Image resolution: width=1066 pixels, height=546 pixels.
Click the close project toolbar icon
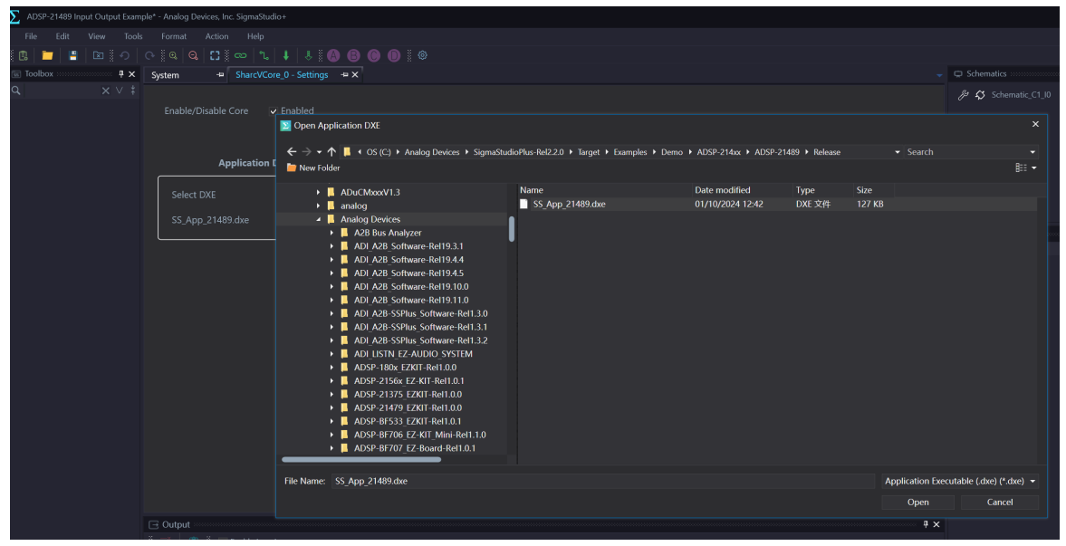coord(98,56)
